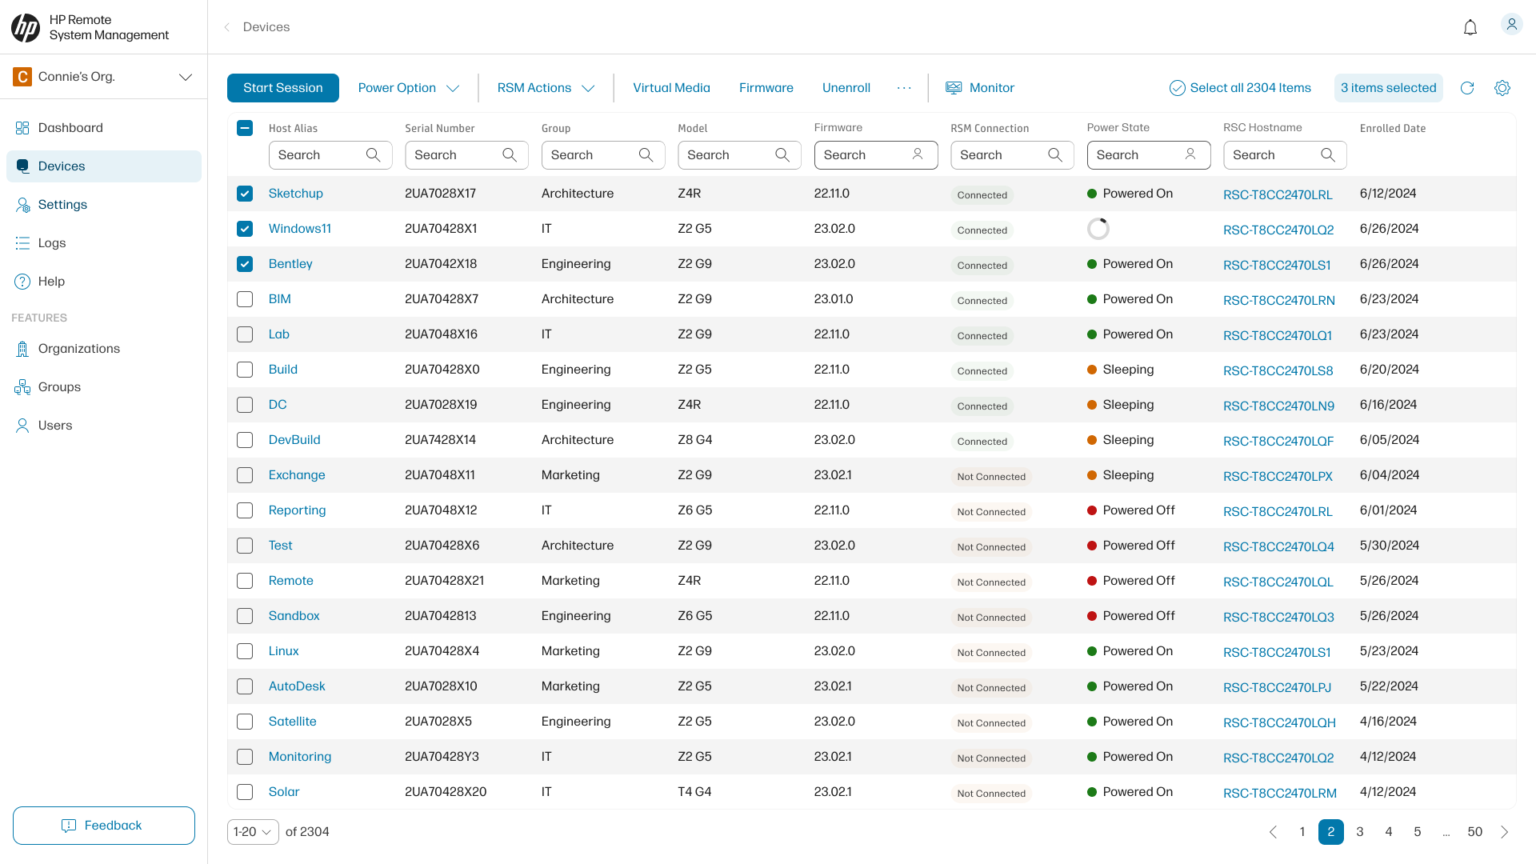Go back using the Devices breadcrumb arrow
The image size is (1536, 864).
(227, 27)
